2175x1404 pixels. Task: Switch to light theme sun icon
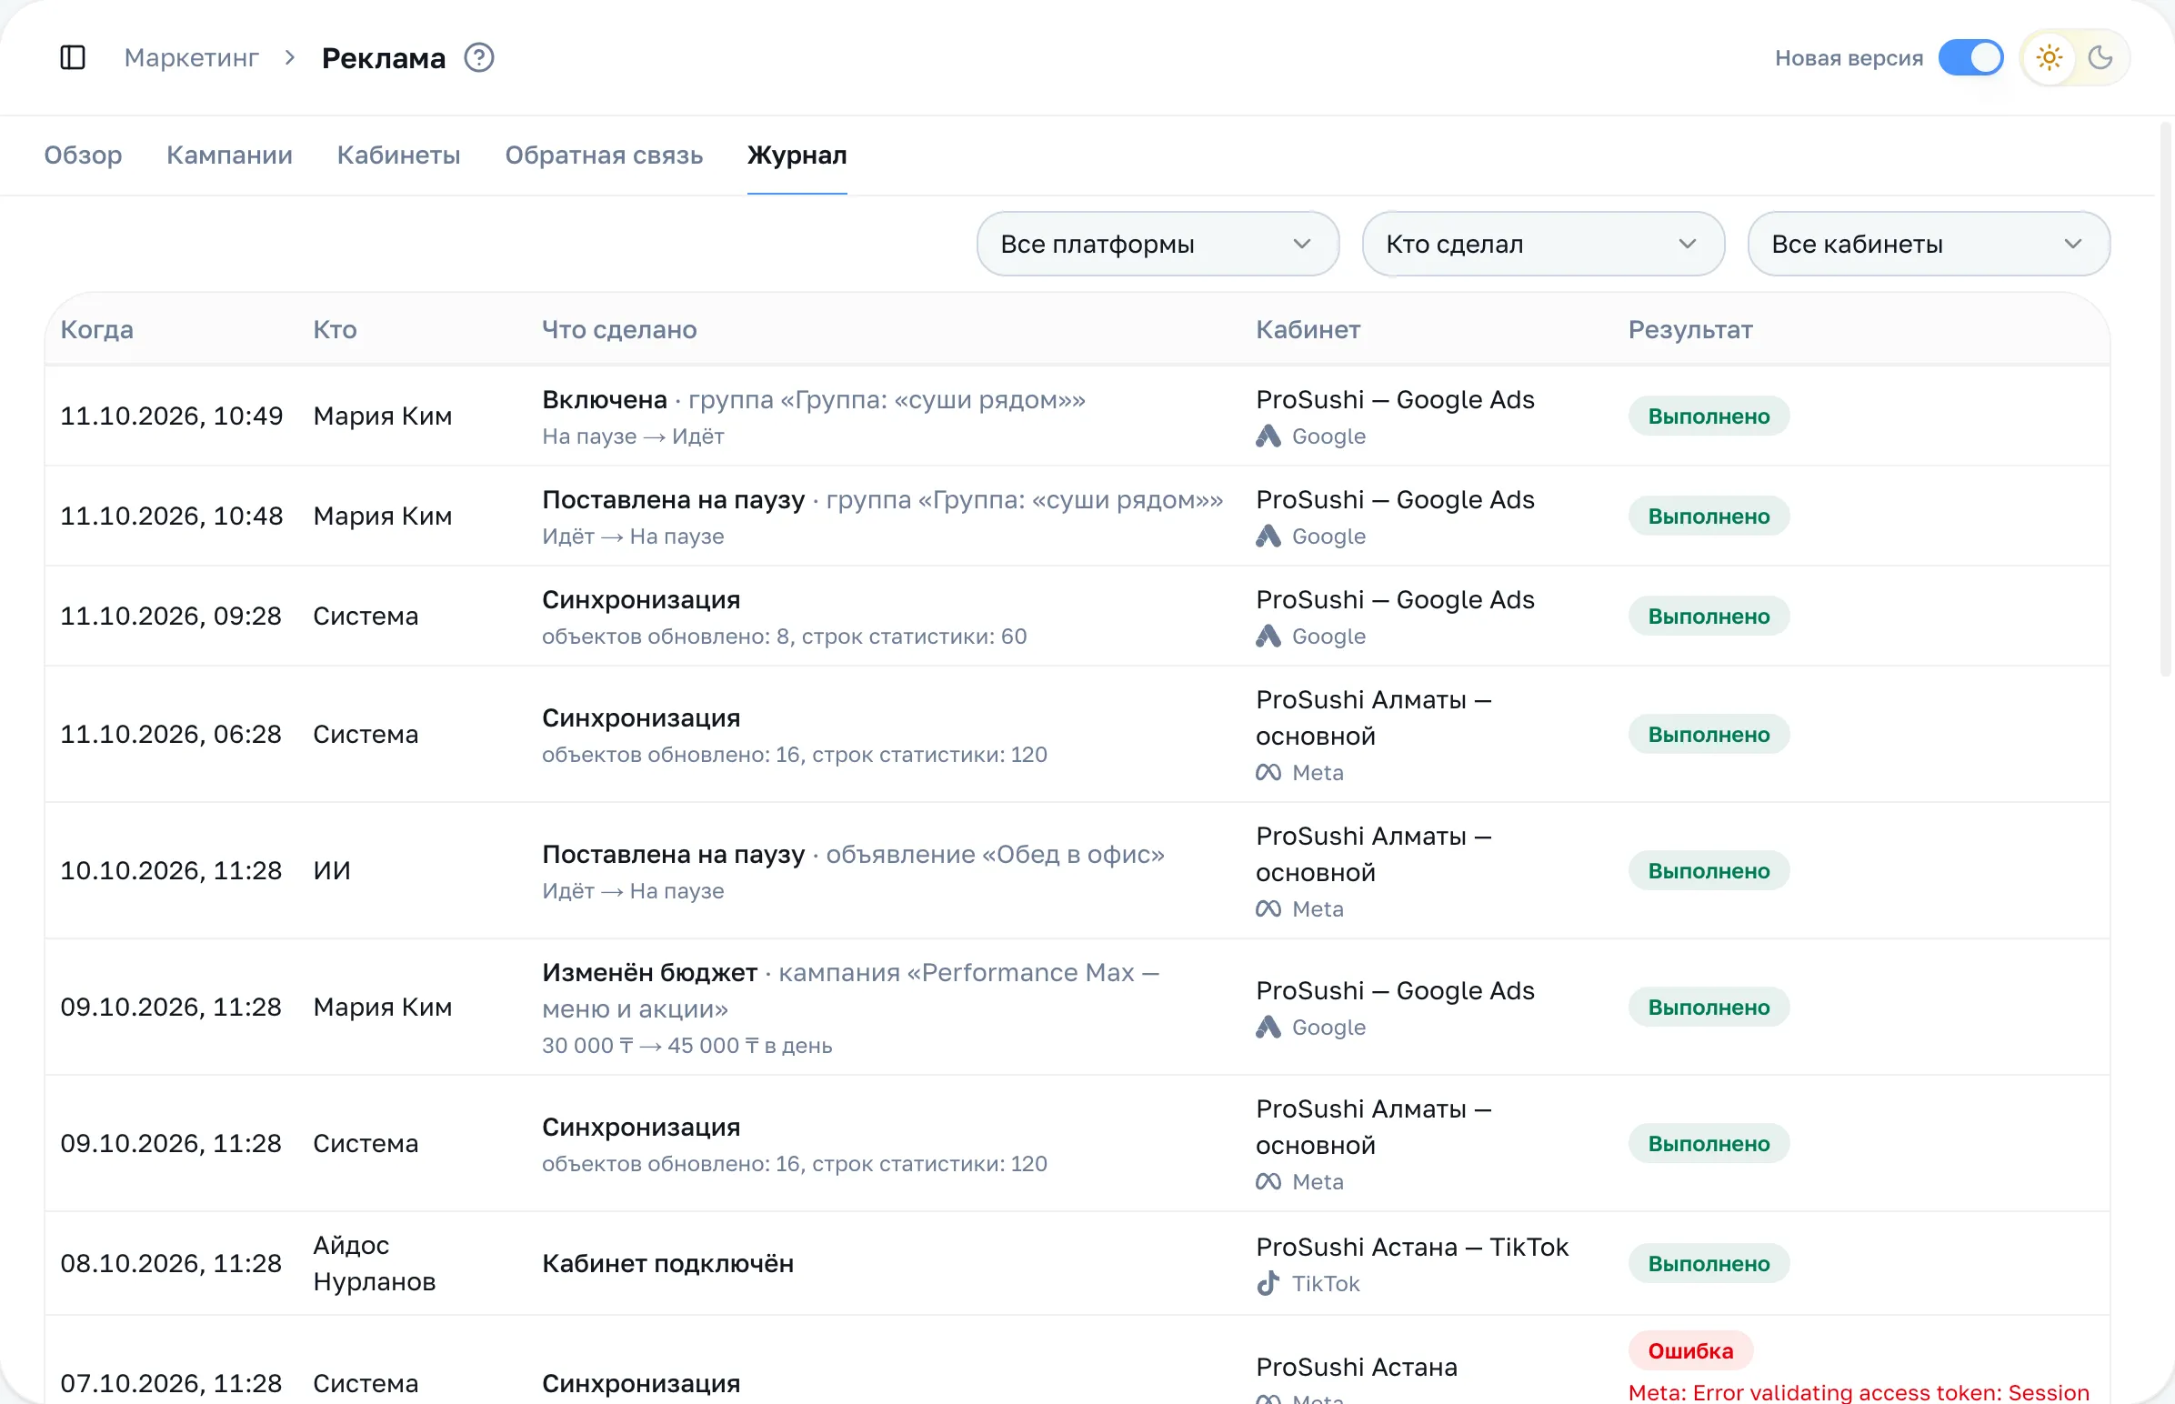[x=2050, y=57]
